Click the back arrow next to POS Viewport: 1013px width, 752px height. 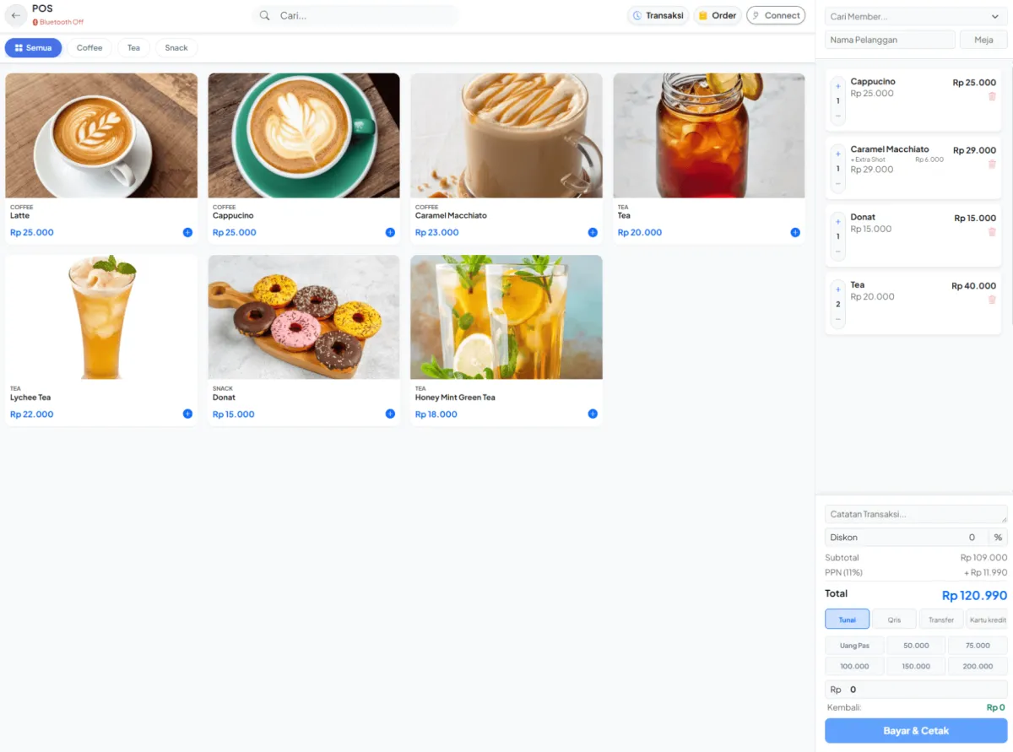point(16,15)
